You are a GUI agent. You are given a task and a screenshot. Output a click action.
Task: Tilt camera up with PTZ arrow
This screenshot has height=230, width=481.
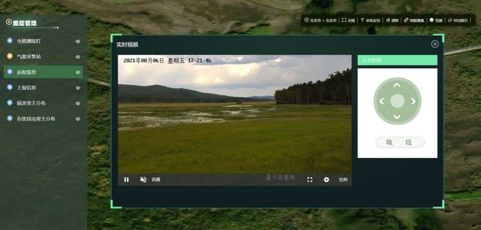[397, 85]
